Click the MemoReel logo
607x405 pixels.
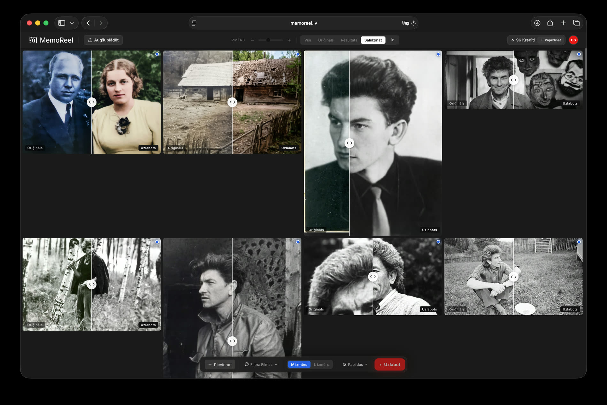point(51,40)
